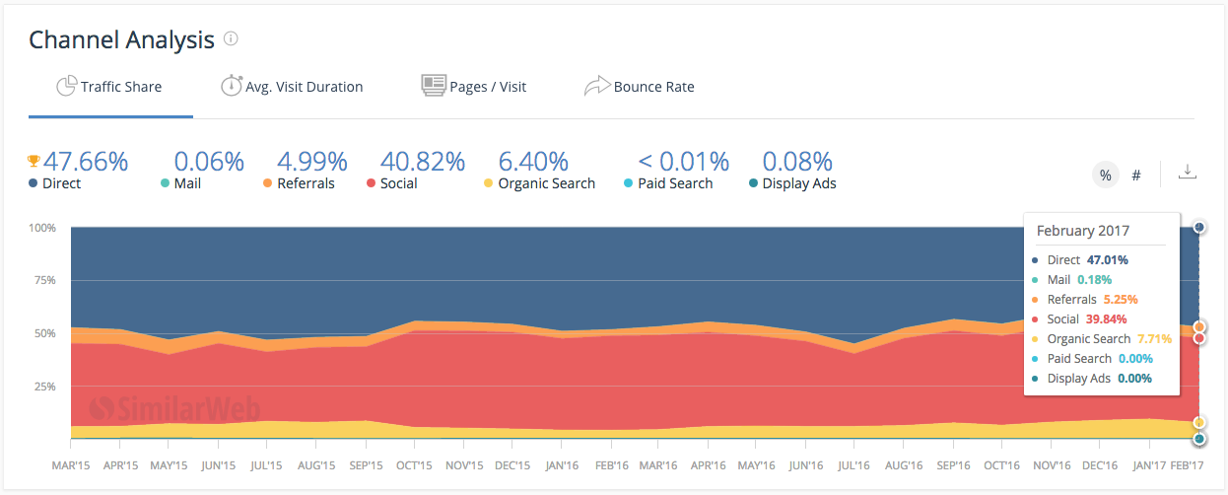Click the pie chart Traffic Share icon
Viewport: 1228px width, 495px height.
[66, 86]
